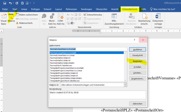
Task: Open the XML-Zuordnungsbereich
Action: [x=114, y=19]
